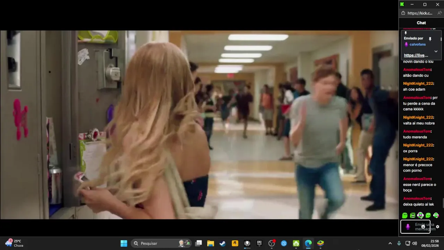Click the microphone icon in system tray
This screenshot has height=250, width=444.
399,243
